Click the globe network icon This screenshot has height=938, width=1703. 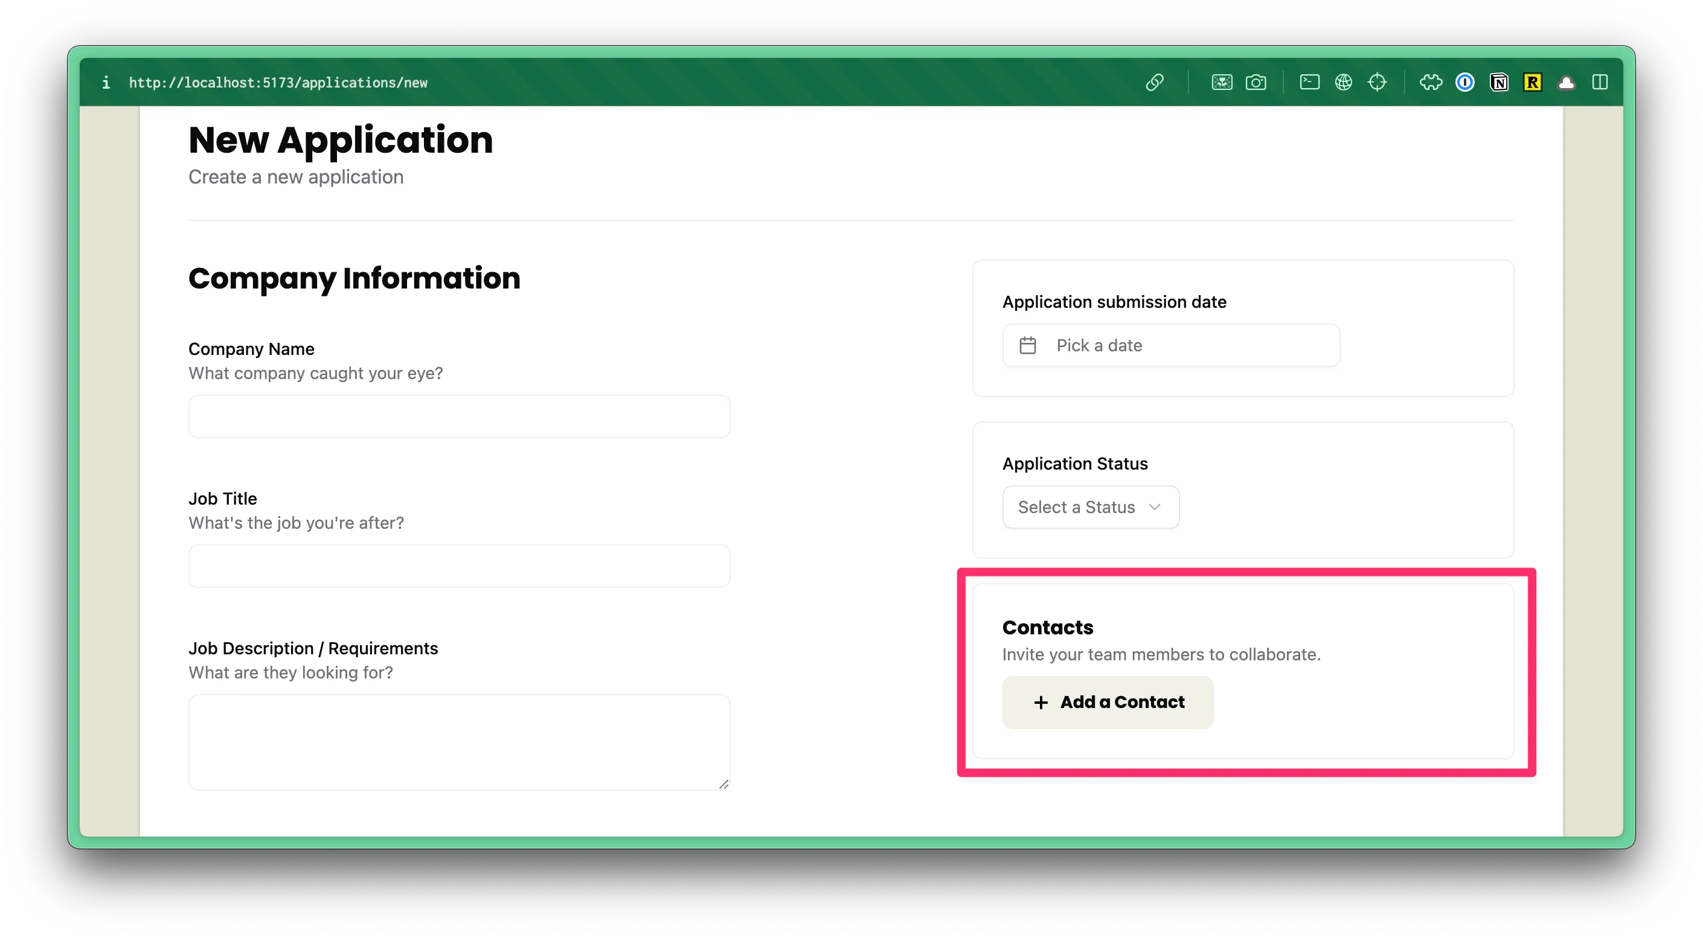pos(1343,83)
